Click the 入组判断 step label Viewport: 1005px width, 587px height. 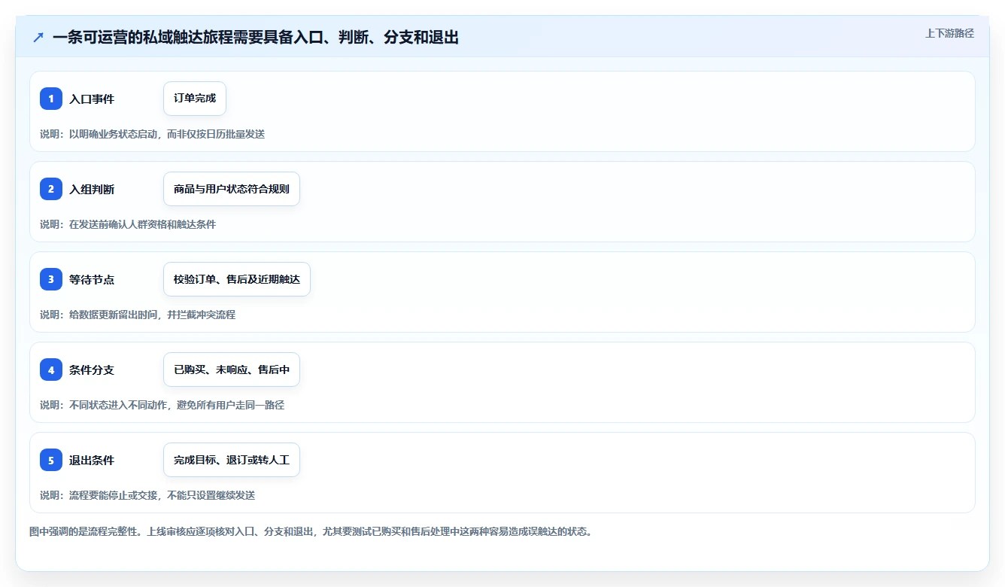[x=92, y=190]
